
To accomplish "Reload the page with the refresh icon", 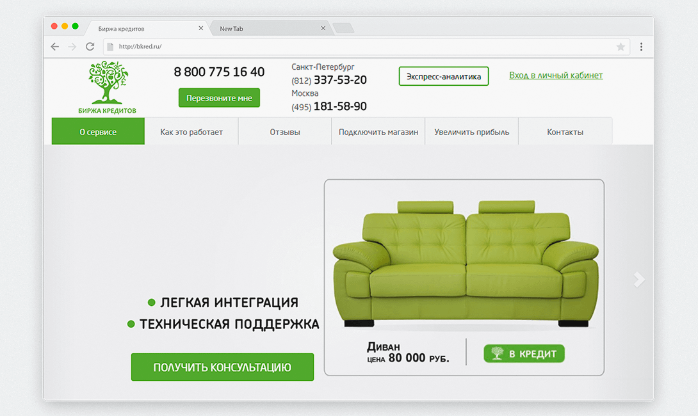I will [x=90, y=47].
